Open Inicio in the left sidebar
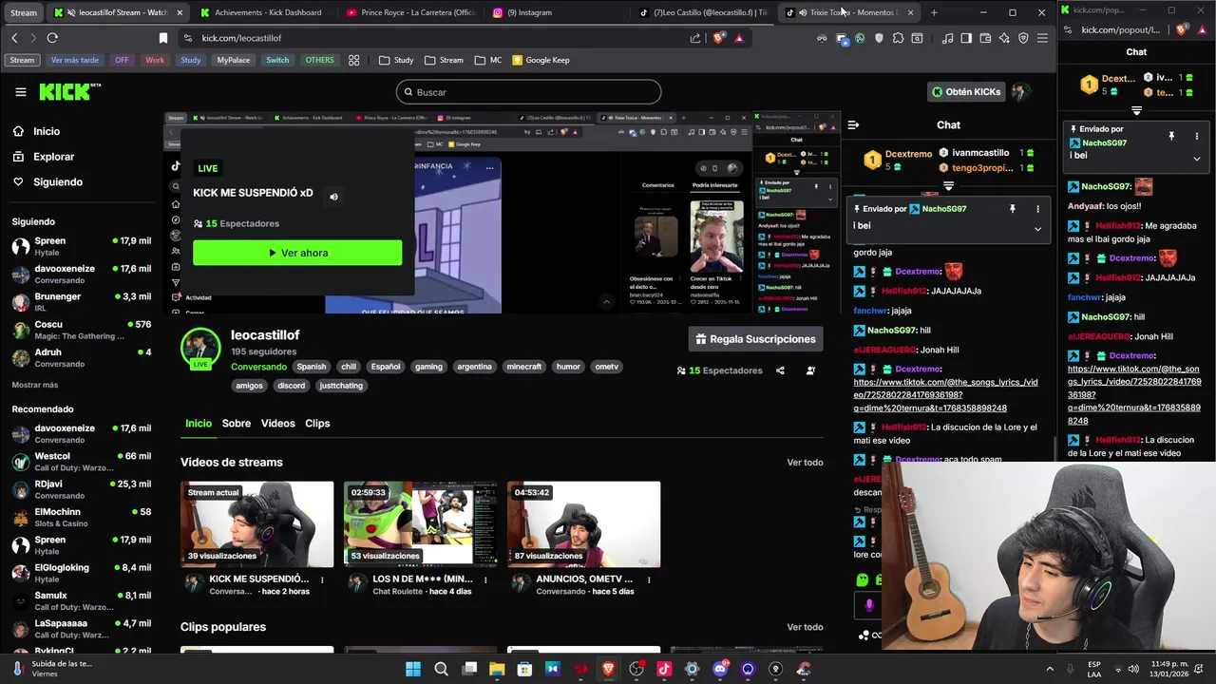This screenshot has width=1216, height=684. (x=46, y=132)
